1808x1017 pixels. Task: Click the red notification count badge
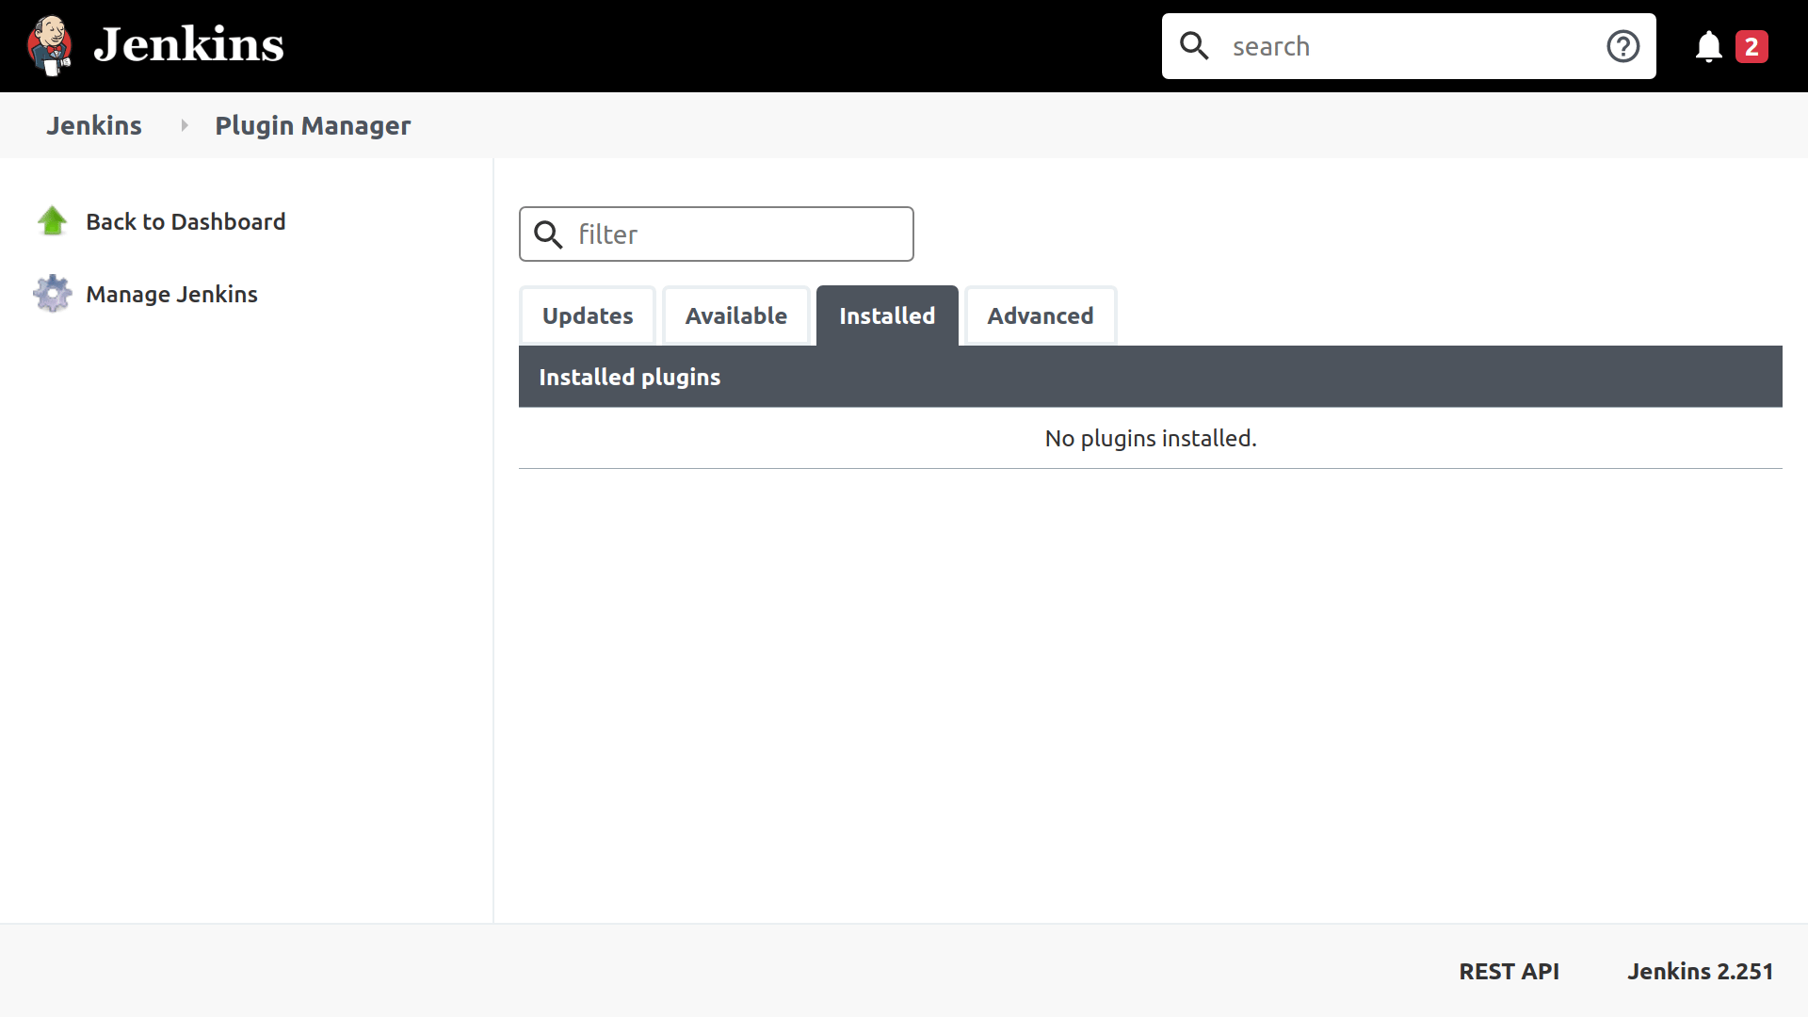point(1751,46)
